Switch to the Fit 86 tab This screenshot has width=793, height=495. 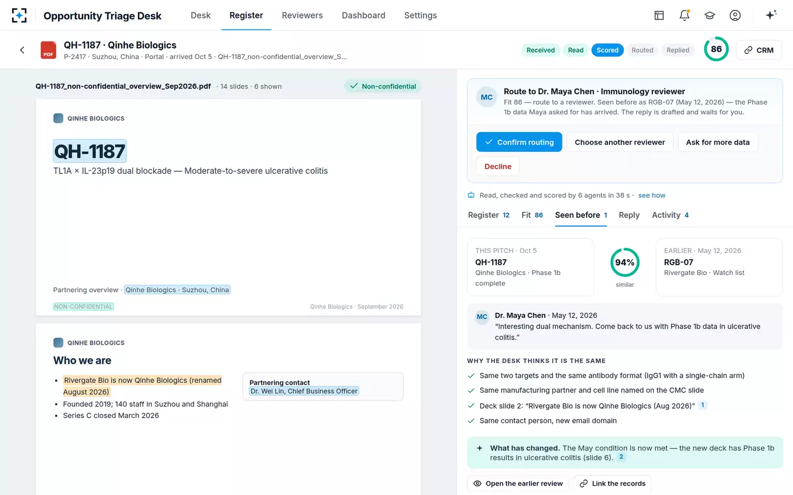click(x=532, y=215)
